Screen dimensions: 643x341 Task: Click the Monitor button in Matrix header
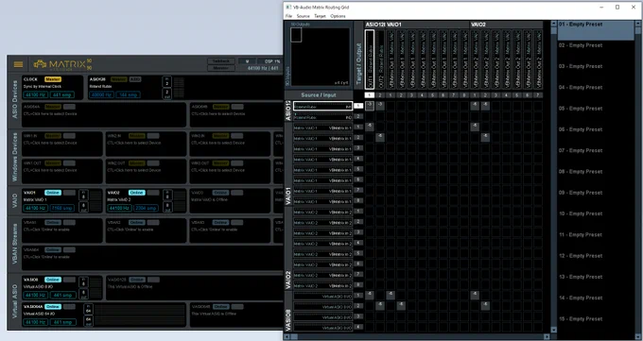221,68
